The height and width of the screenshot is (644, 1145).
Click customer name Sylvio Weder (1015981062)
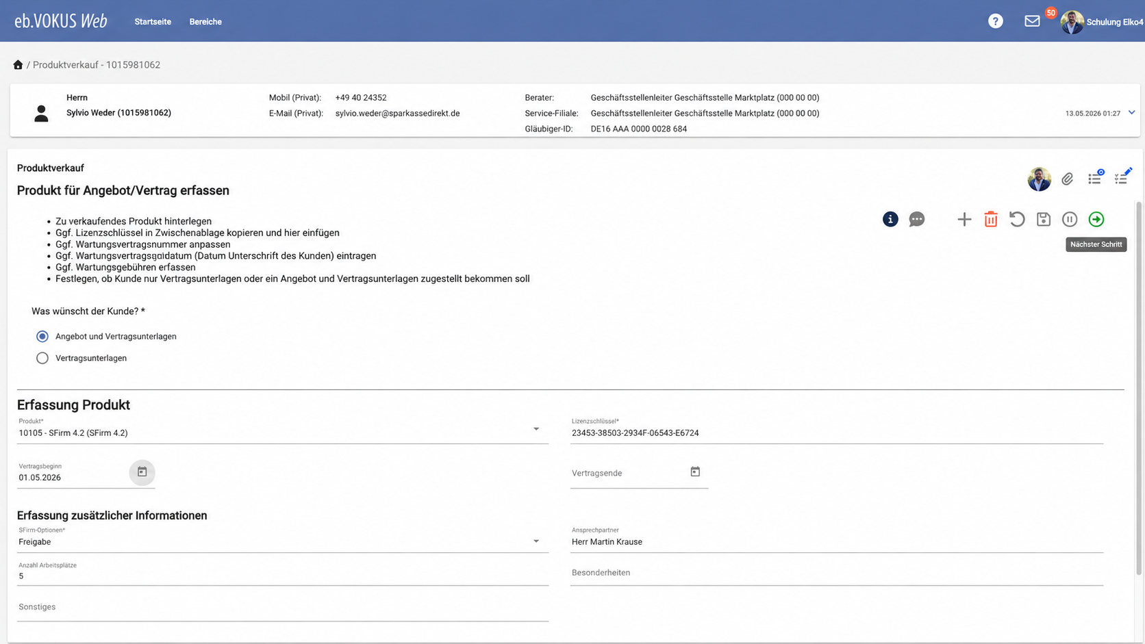tap(118, 113)
